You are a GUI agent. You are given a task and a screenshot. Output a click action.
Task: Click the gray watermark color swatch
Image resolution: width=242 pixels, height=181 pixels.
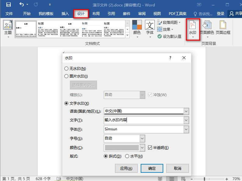[x=122, y=148]
